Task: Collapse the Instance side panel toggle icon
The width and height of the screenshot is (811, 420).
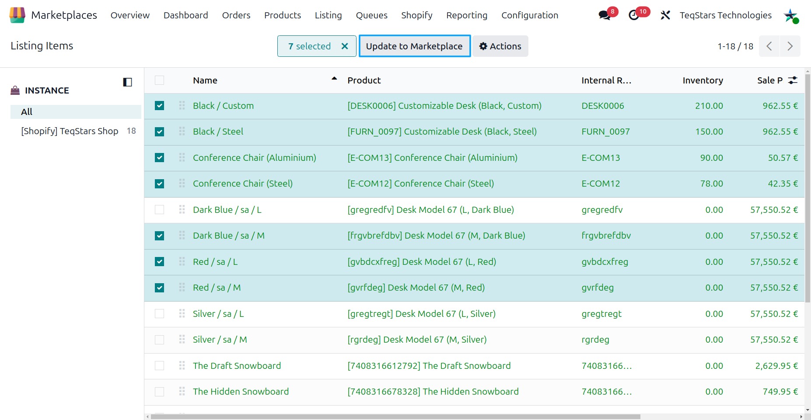Action: pyautogui.click(x=127, y=82)
